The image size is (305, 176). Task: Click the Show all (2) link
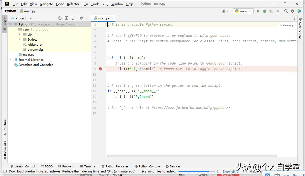230,171
